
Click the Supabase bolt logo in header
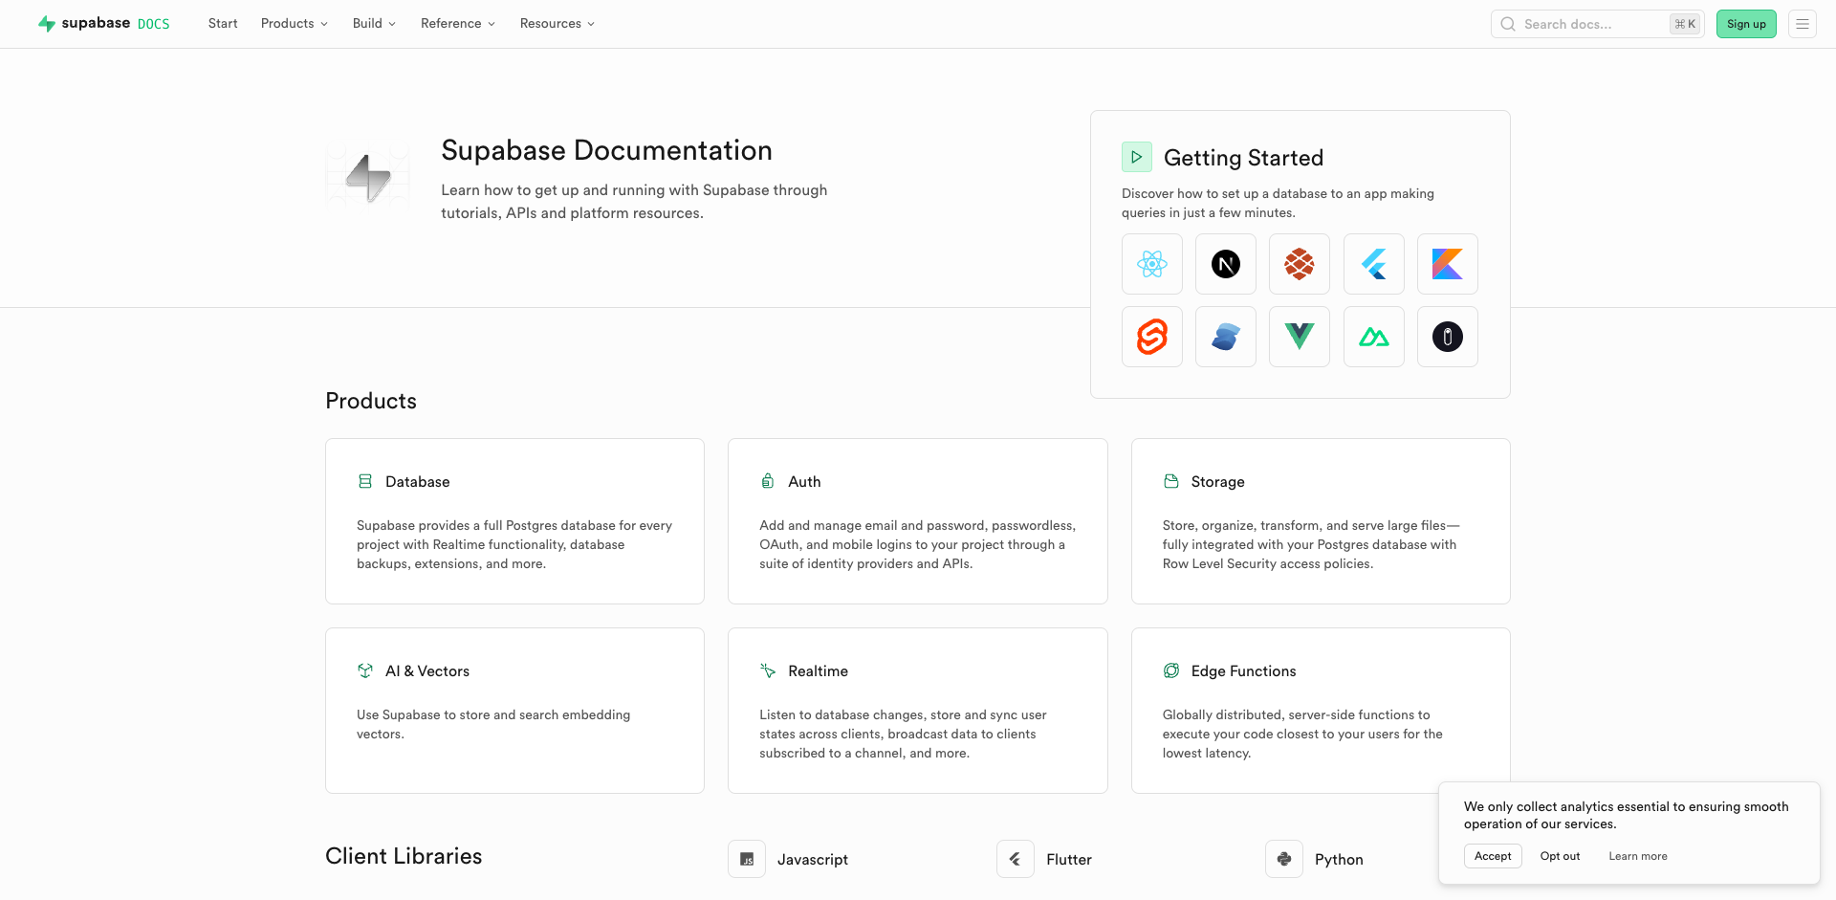46,23
